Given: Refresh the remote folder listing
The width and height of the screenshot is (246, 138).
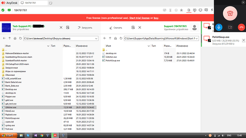Looking at the screenshot, I should pyautogui.click(x=121, y=38).
